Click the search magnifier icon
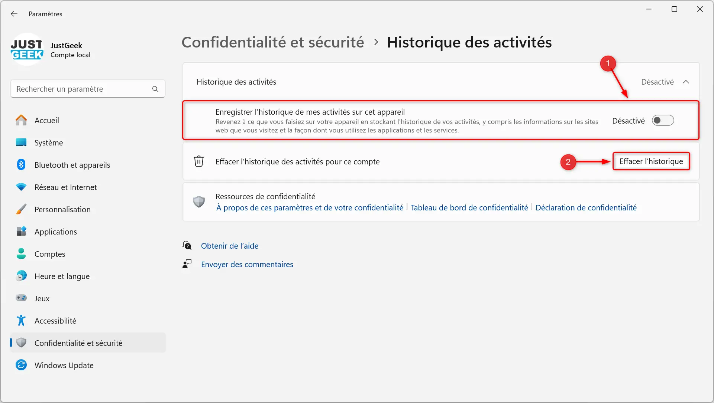714x403 pixels. click(x=155, y=89)
